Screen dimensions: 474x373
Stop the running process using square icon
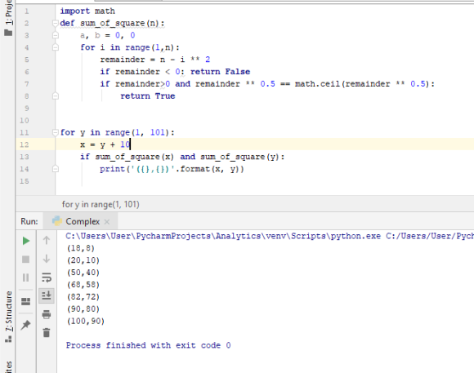coord(26,260)
